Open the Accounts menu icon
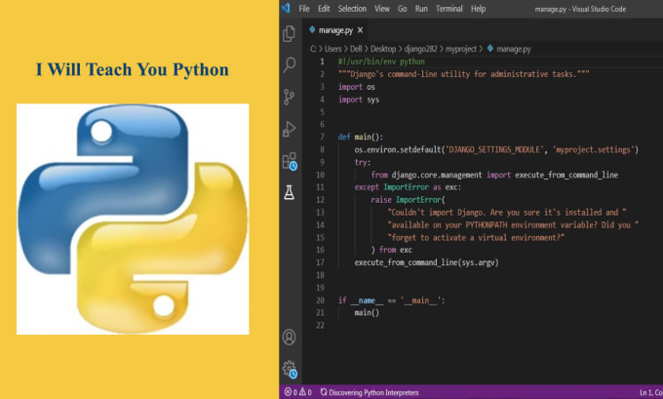Screen dimensions: 663x399 pyautogui.click(x=290, y=338)
